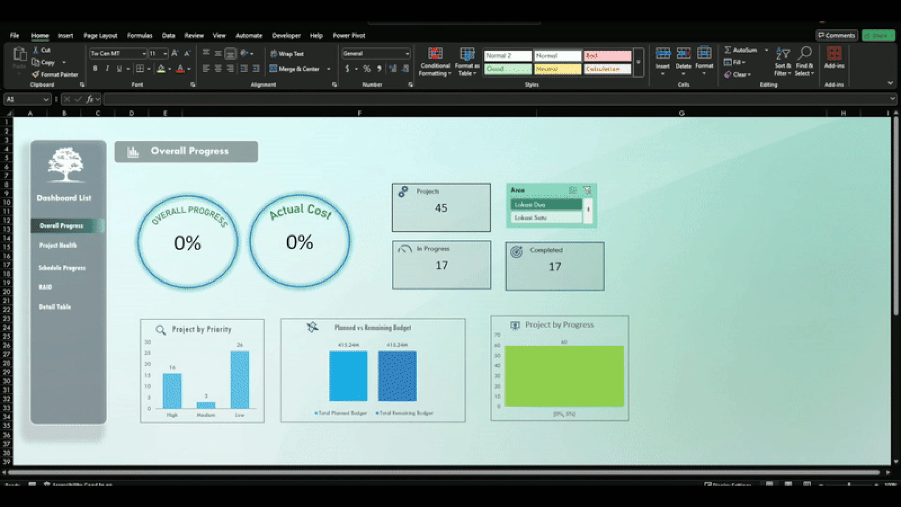Click the Format as Table icon

click(467, 54)
